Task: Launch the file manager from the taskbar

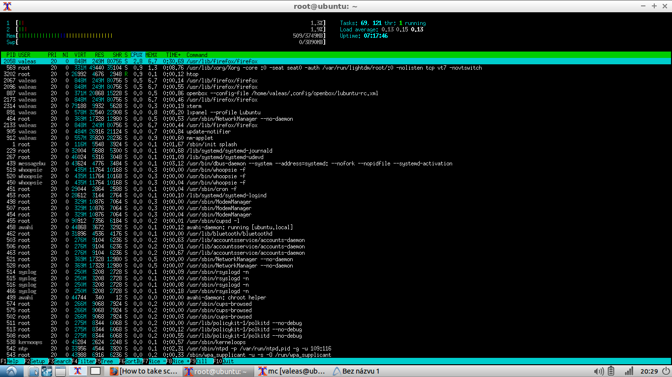Action: (x=34, y=371)
